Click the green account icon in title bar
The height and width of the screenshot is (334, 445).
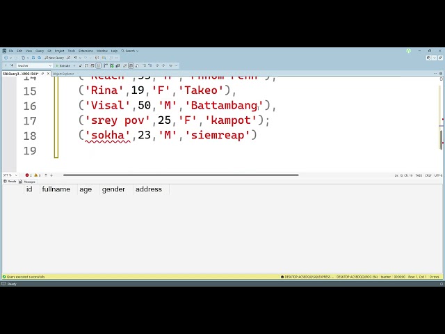click(408, 51)
